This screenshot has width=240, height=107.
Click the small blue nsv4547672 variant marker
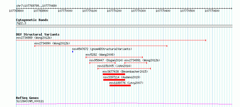tap(73, 52)
